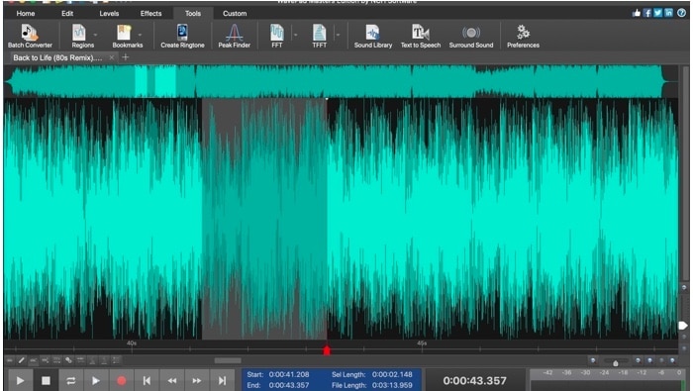This screenshot has width=693, height=391.
Task: Click the second play button beside loop
Action: [x=95, y=380]
